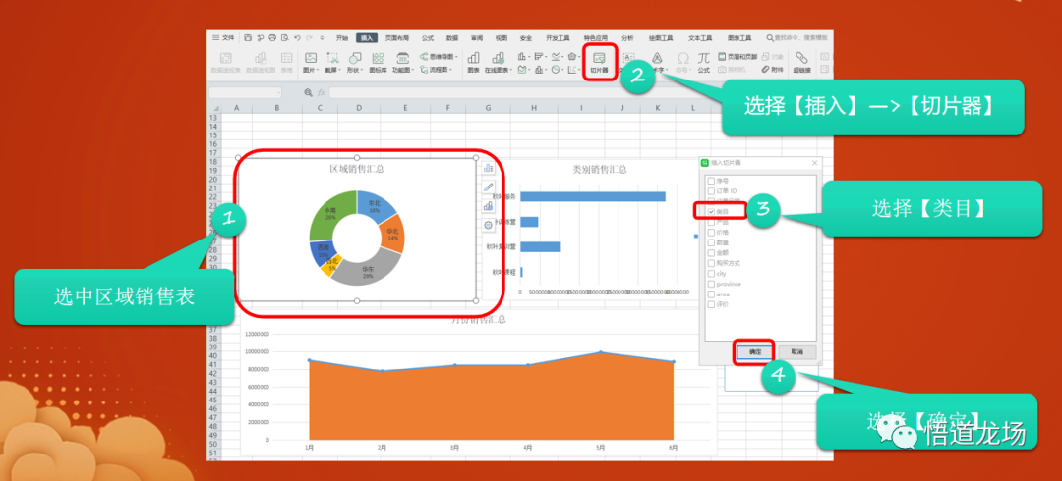Insert a 数据透视图 pivot chart
The width and height of the screenshot is (1062, 481).
tap(261, 62)
